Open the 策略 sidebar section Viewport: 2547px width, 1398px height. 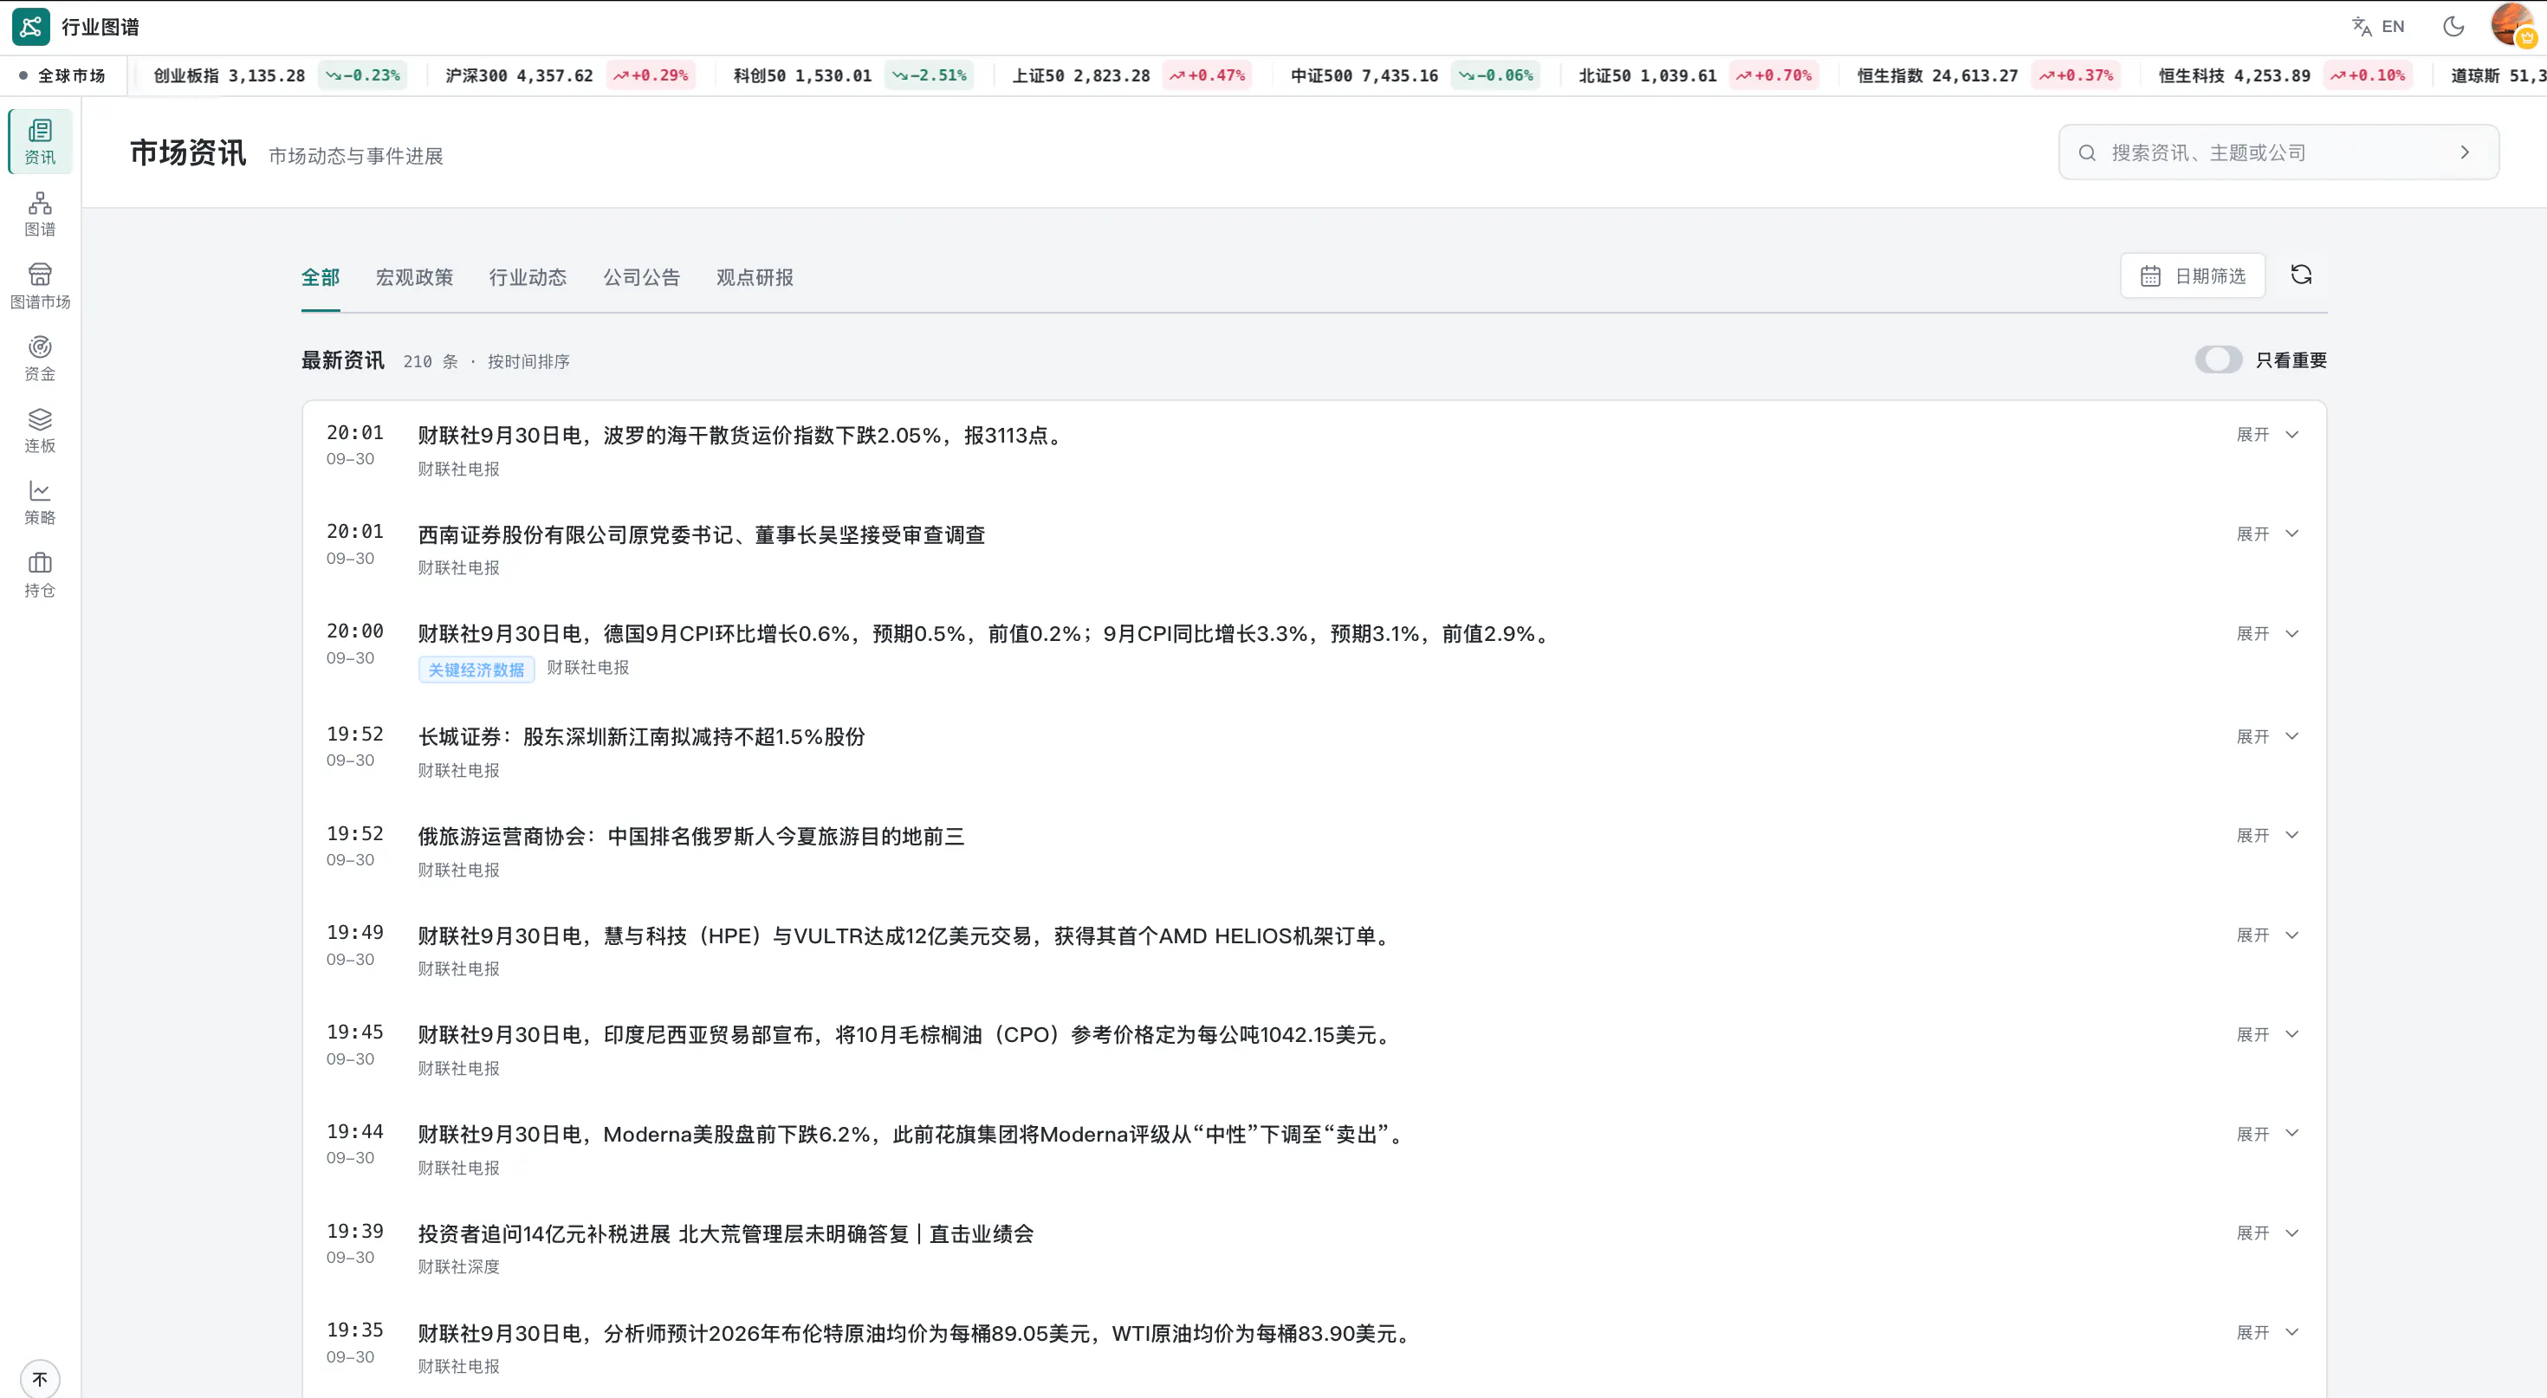[40, 502]
